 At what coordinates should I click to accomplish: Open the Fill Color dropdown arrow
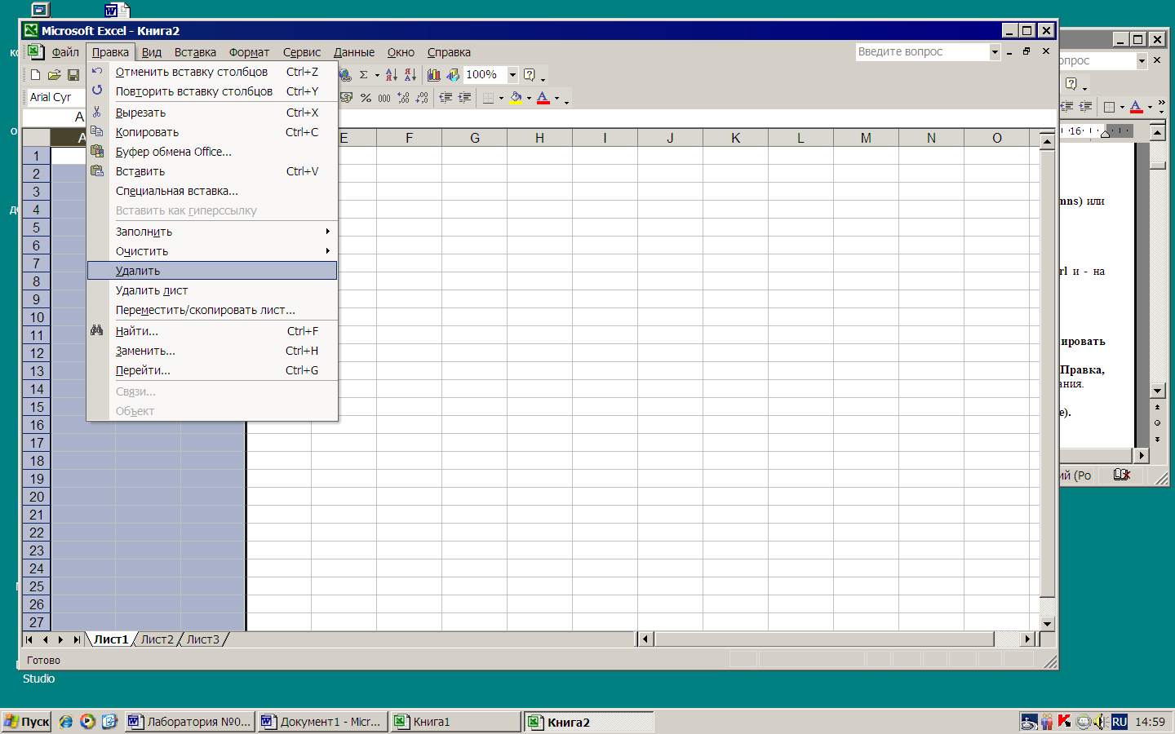click(529, 98)
